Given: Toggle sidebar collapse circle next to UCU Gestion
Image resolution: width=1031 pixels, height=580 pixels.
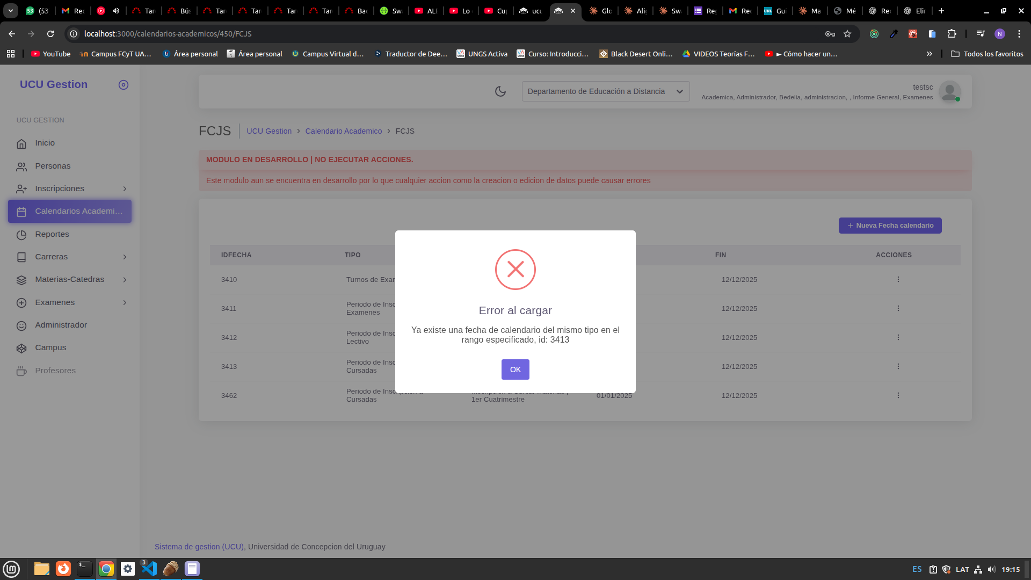Looking at the screenshot, I should coord(124,85).
